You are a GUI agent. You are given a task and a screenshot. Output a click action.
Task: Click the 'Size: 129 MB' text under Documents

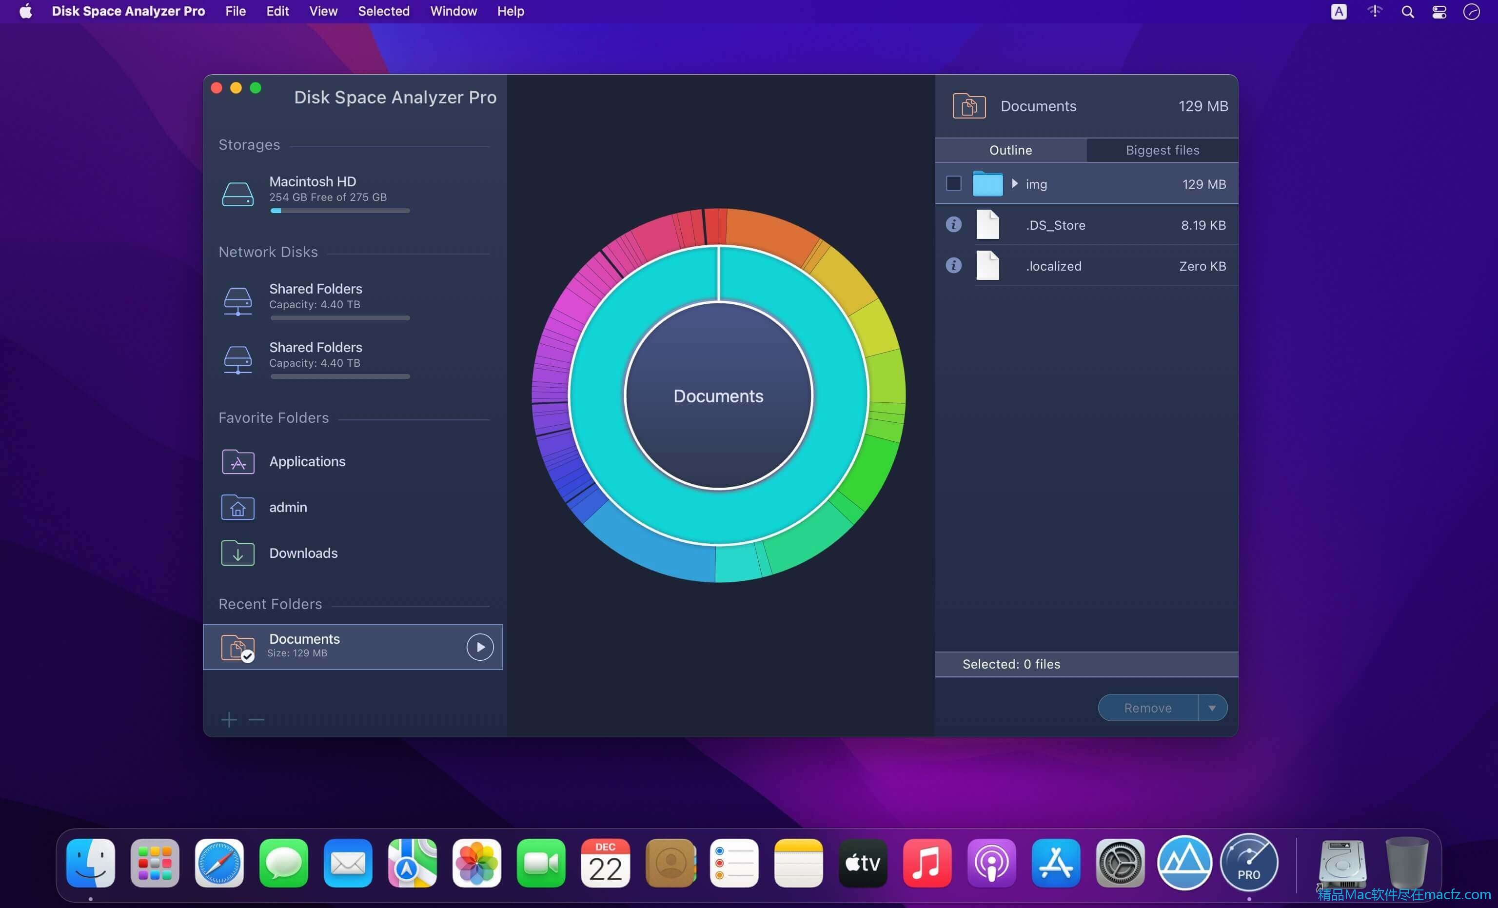tap(297, 653)
